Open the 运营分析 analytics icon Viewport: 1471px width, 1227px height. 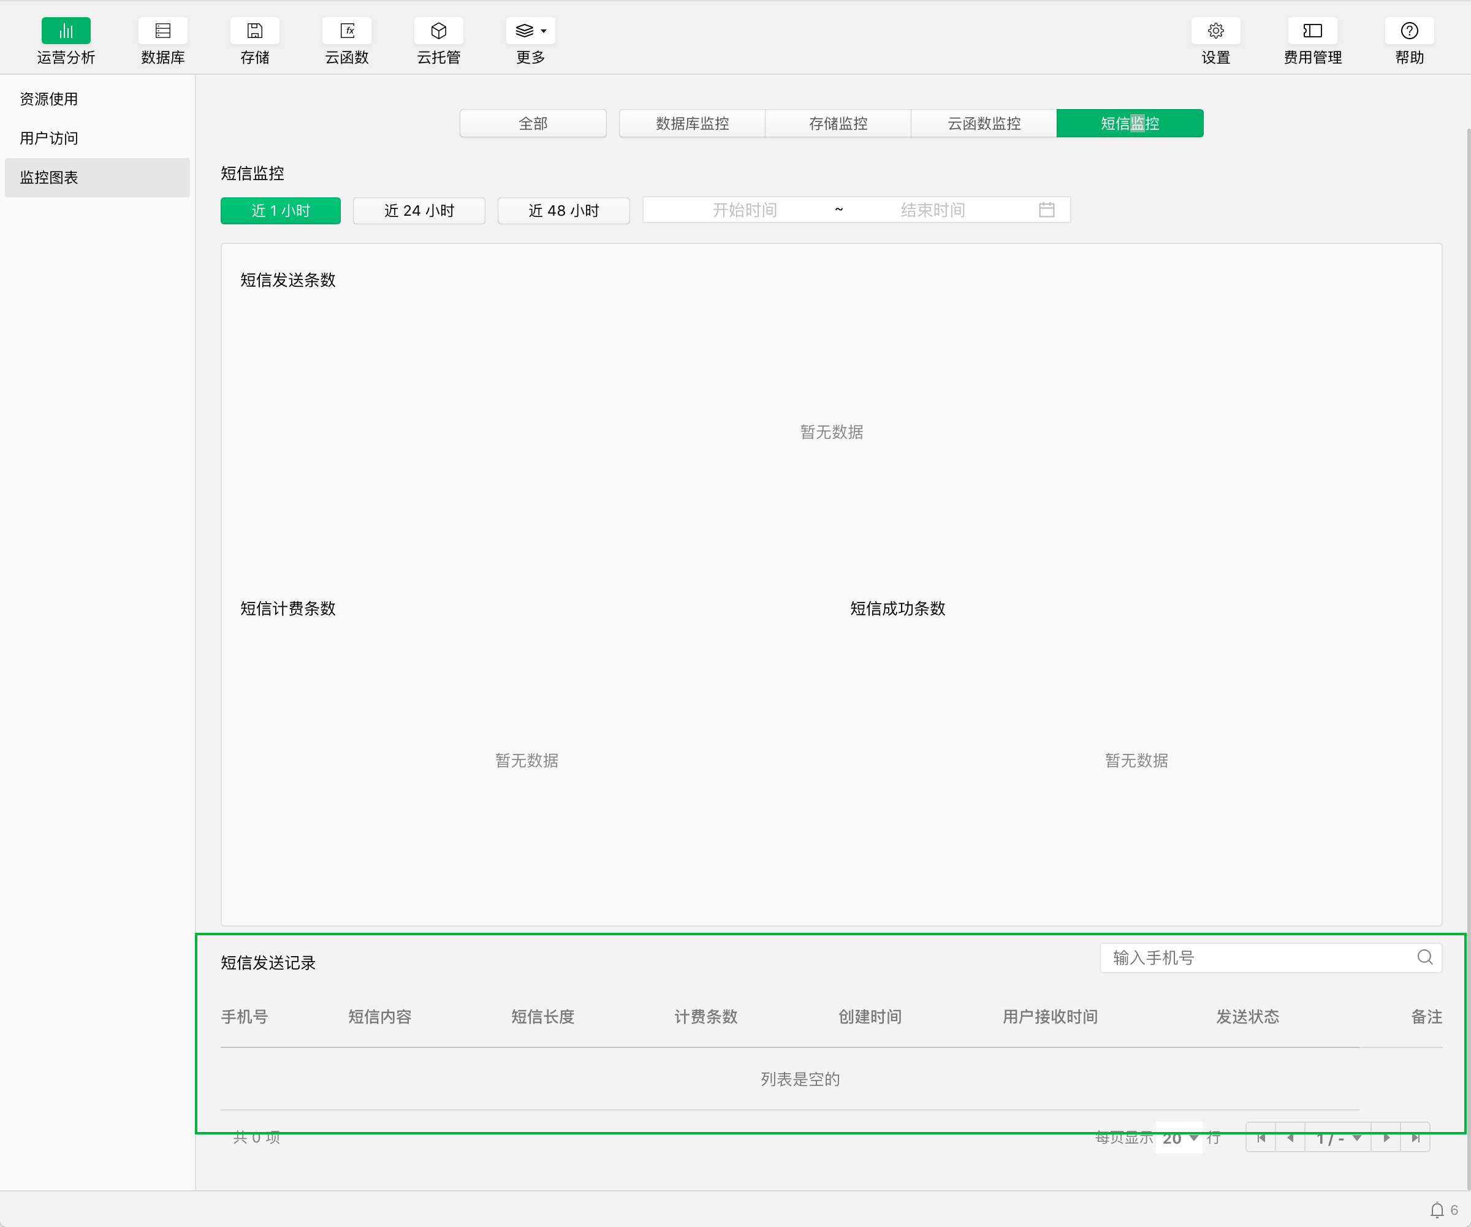66,31
